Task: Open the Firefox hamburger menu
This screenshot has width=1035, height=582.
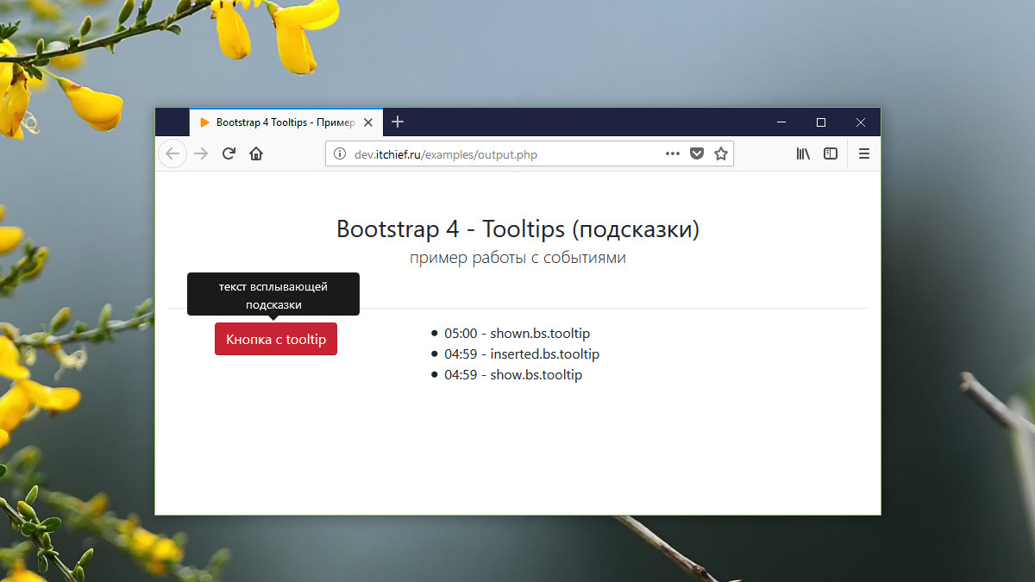Action: (x=863, y=153)
